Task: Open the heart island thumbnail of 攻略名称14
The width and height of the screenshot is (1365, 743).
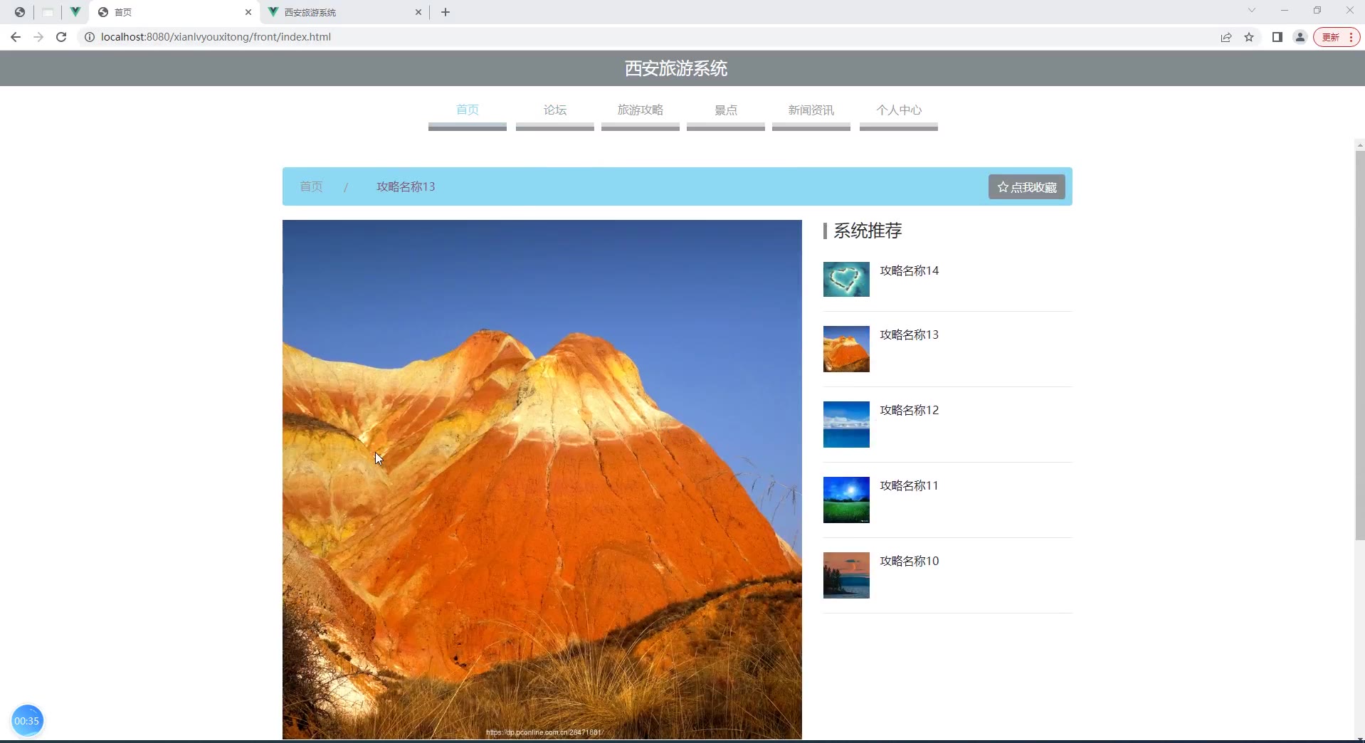Action: coord(846,279)
